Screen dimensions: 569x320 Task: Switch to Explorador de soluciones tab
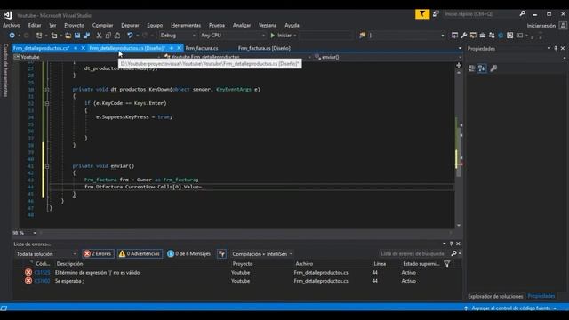click(x=495, y=296)
